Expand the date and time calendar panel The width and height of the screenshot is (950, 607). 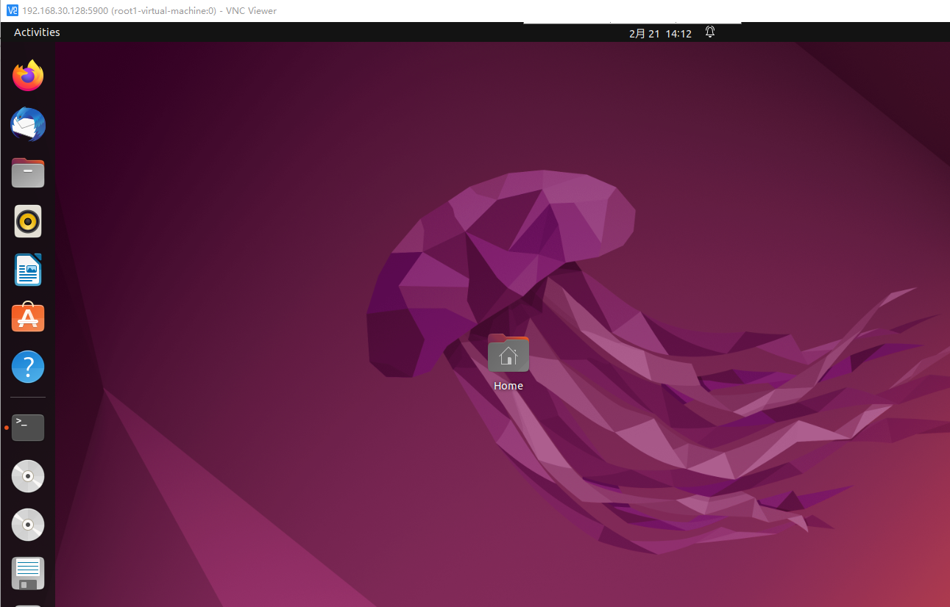click(x=660, y=33)
